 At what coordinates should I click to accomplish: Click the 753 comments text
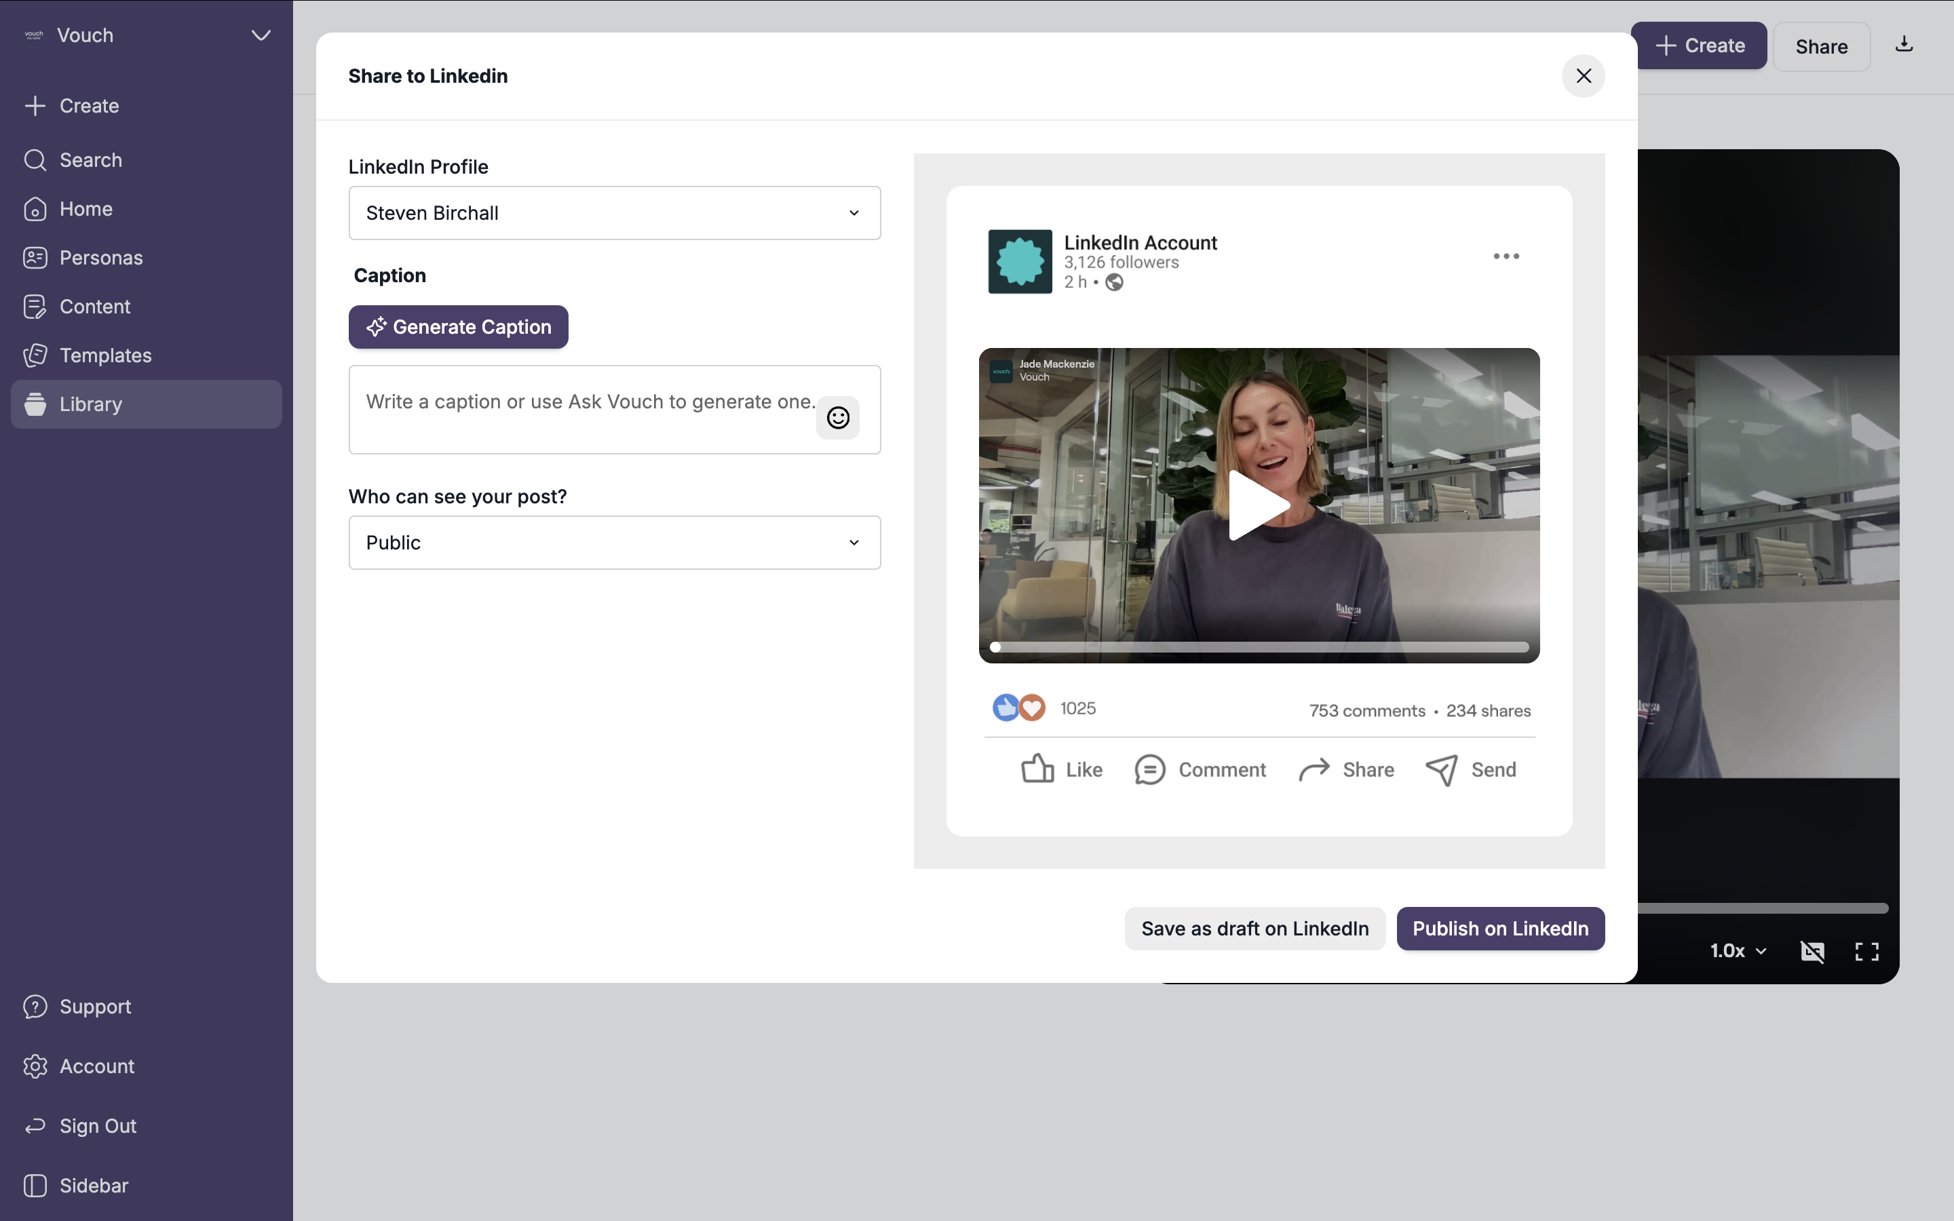point(1367,711)
